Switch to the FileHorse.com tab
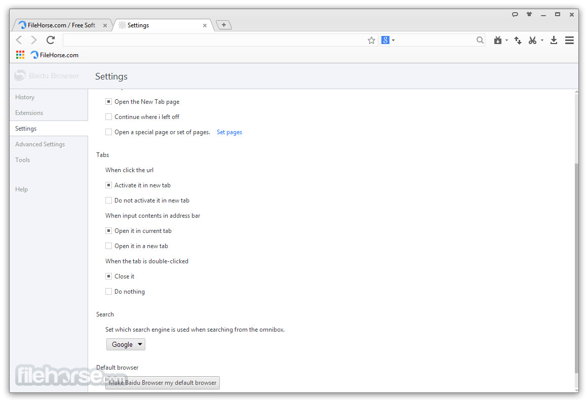The image size is (588, 401). tap(62, 25)
